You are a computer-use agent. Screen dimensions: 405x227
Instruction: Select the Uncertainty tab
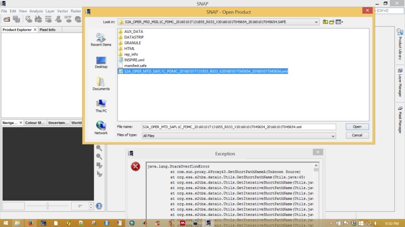point(58,123)
